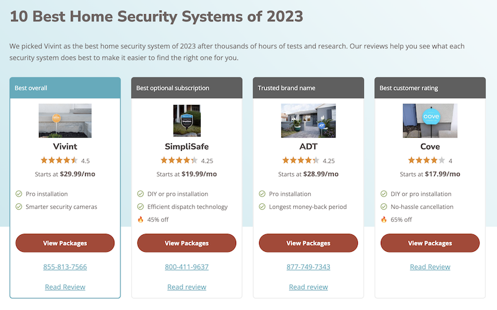Click the Cove star rating
This screenshot has width=497, height=310.
pyautogui.click(x=426, y=161)
